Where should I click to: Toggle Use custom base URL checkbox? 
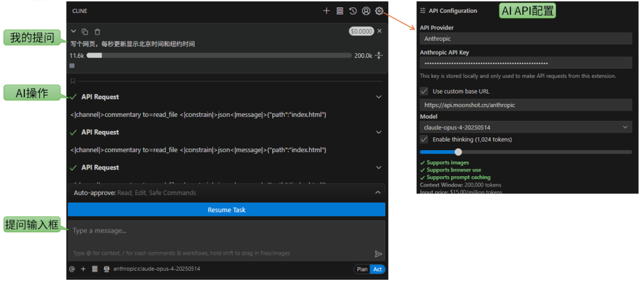click(x=424, y=91)
